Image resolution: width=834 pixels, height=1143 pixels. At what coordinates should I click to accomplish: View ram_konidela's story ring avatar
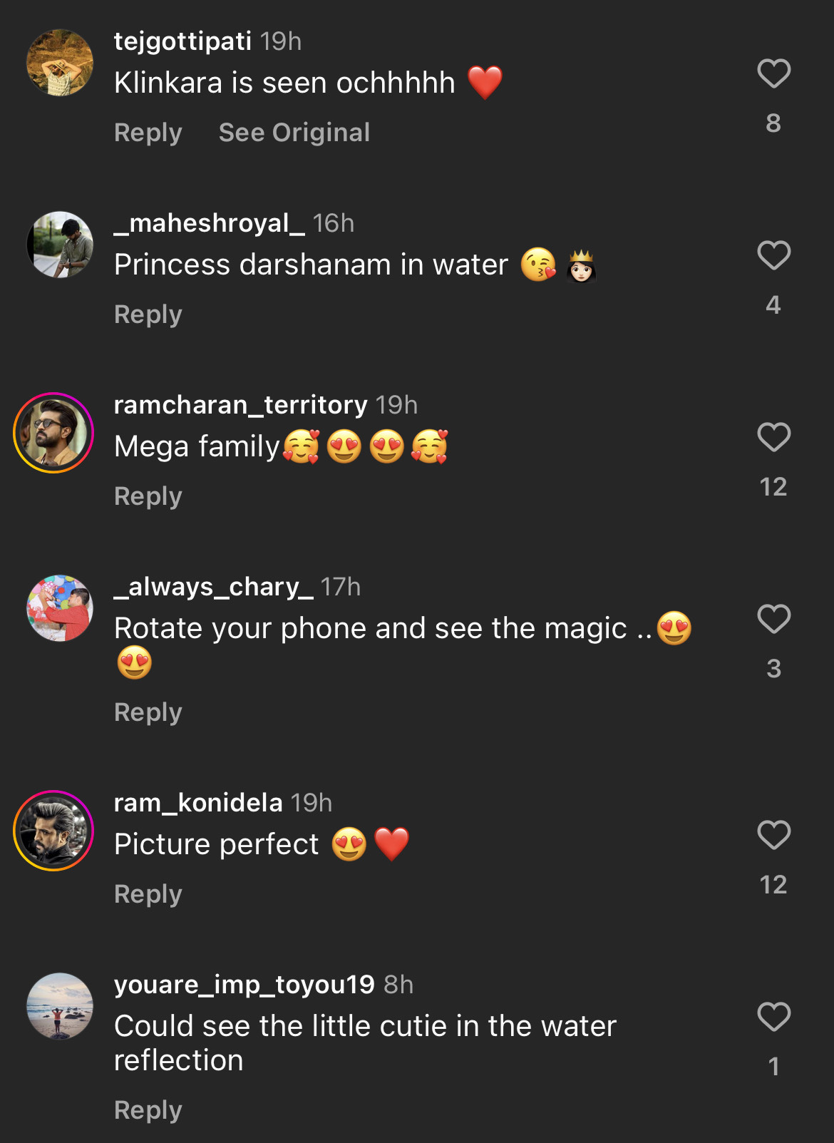[x=53, y=831]
